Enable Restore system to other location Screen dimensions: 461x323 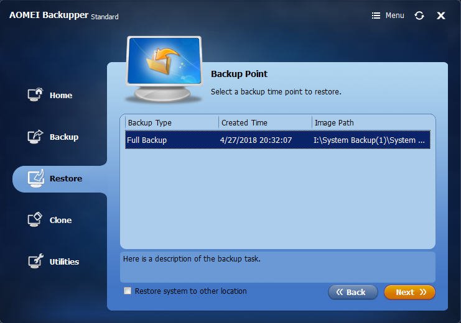click(128, 291)
